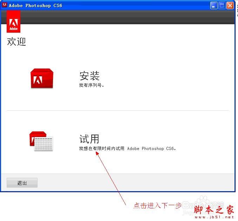Select the 试用 (Trial) option heading

(x=89, y=139)
